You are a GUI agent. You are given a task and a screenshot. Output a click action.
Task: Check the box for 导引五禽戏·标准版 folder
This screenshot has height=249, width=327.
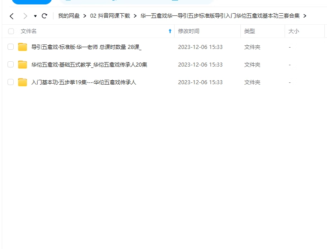pyautogui.click(x=11, y=47)
